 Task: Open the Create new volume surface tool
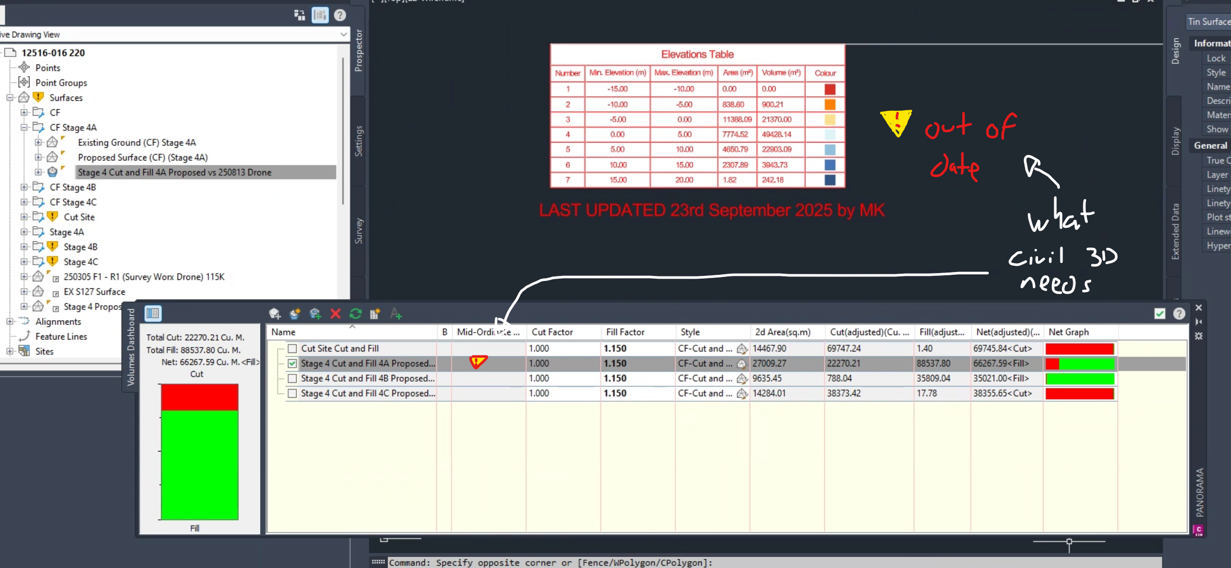click(x=295, y=313)
